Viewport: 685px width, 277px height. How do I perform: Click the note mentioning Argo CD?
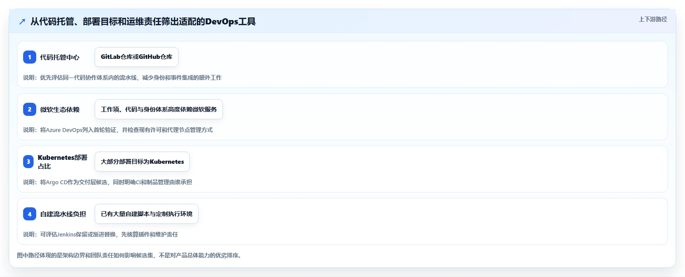pos(107,182)
